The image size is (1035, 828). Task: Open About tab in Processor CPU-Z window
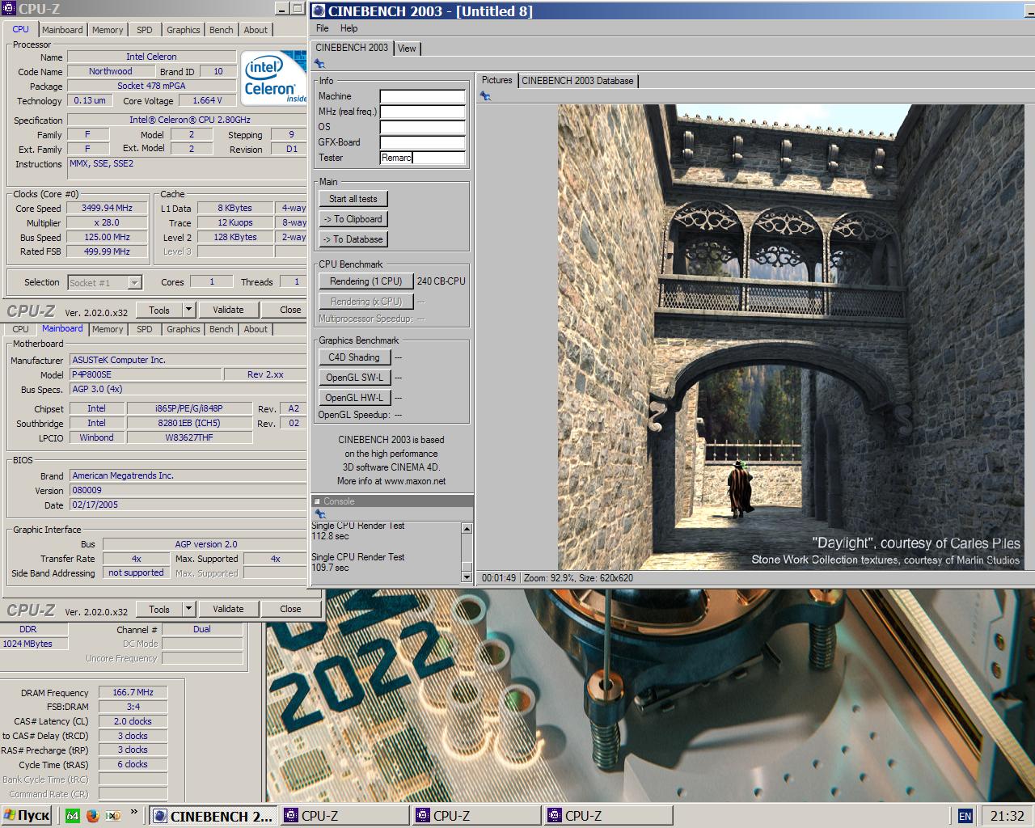coord(256,30)
